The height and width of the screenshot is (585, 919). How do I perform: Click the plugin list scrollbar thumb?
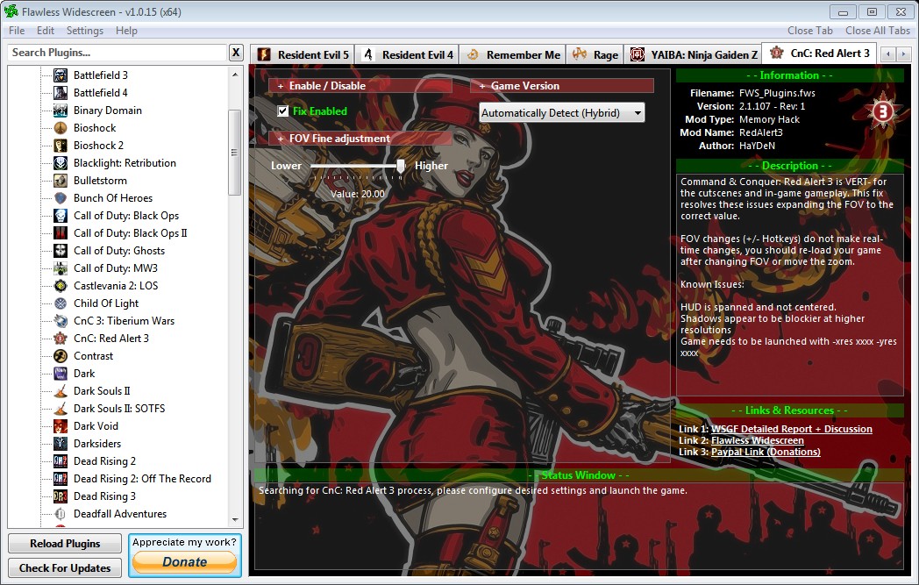tap(234, 153)
